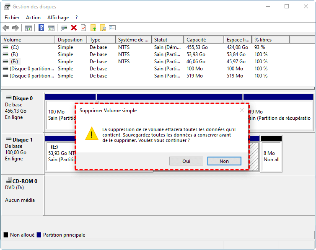The image size is (316, 250).
Task: Click the drive icon of the 519 Mo partition row
Action: tap(5, 76)
